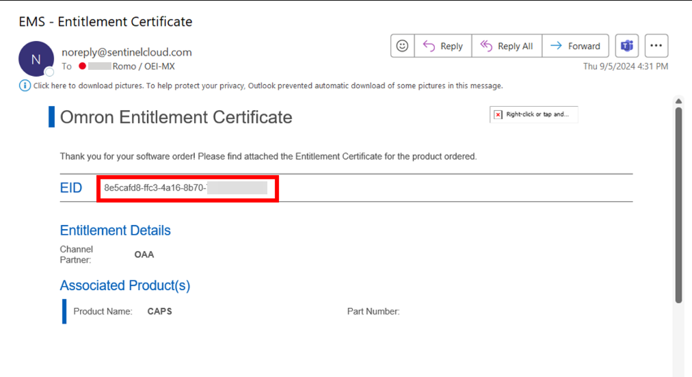Select the thank-you message paragraph
692x377 pixels.
pos(268,157)
